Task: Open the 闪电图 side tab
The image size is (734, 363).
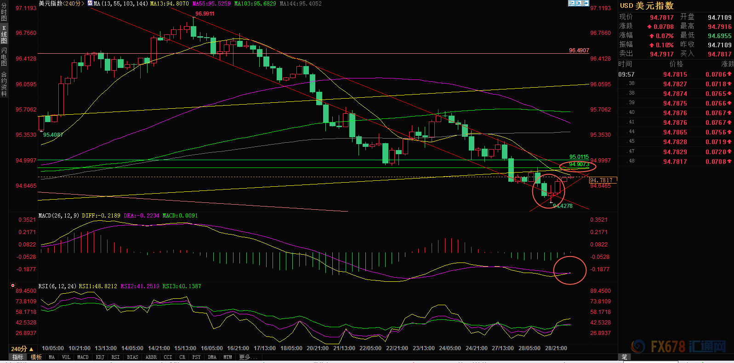Action: [4, 57]
